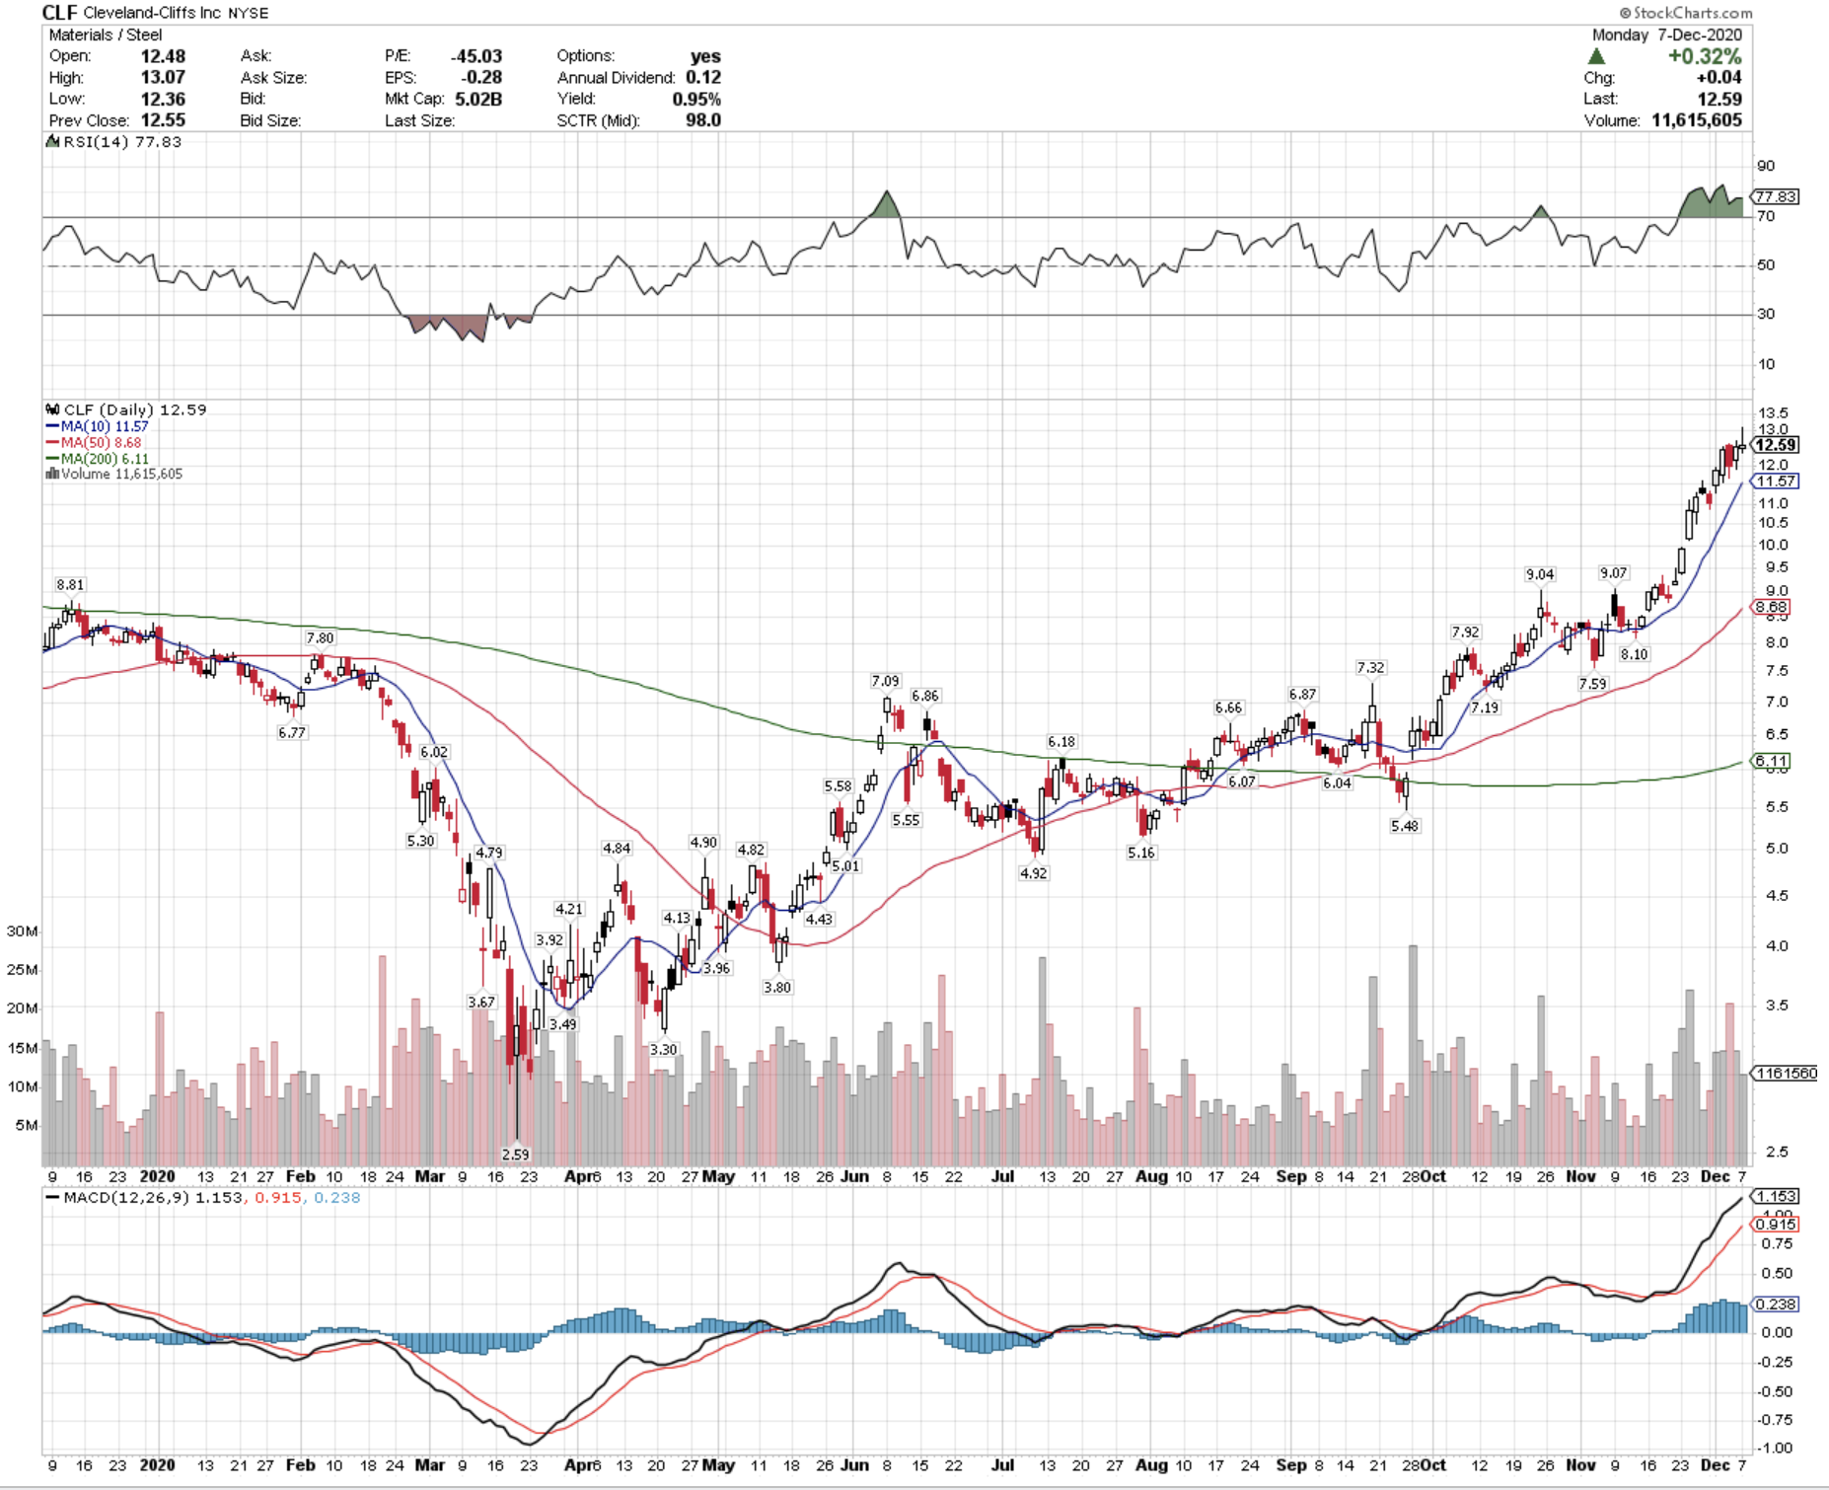Click the 4.92 July low label
The height and width of the screenshot is (1490, 1829).
click(x=1033, y=873)
